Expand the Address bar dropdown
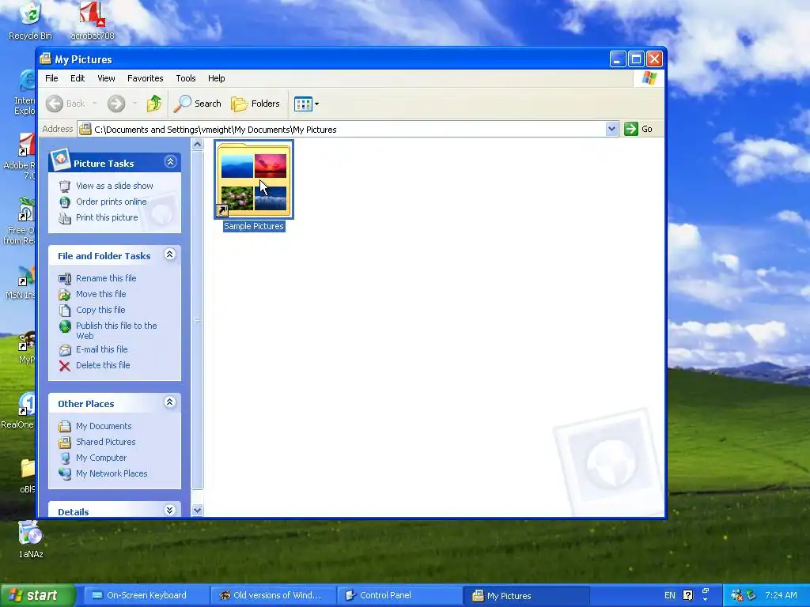 [x=611, y=129]
